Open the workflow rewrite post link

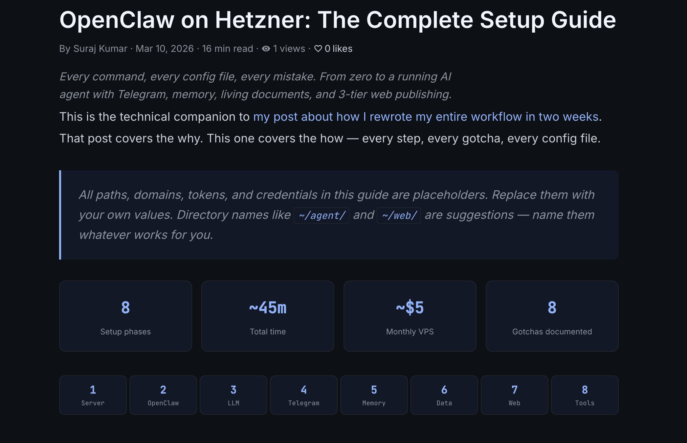pyautogui.click(x=426, y=117)
